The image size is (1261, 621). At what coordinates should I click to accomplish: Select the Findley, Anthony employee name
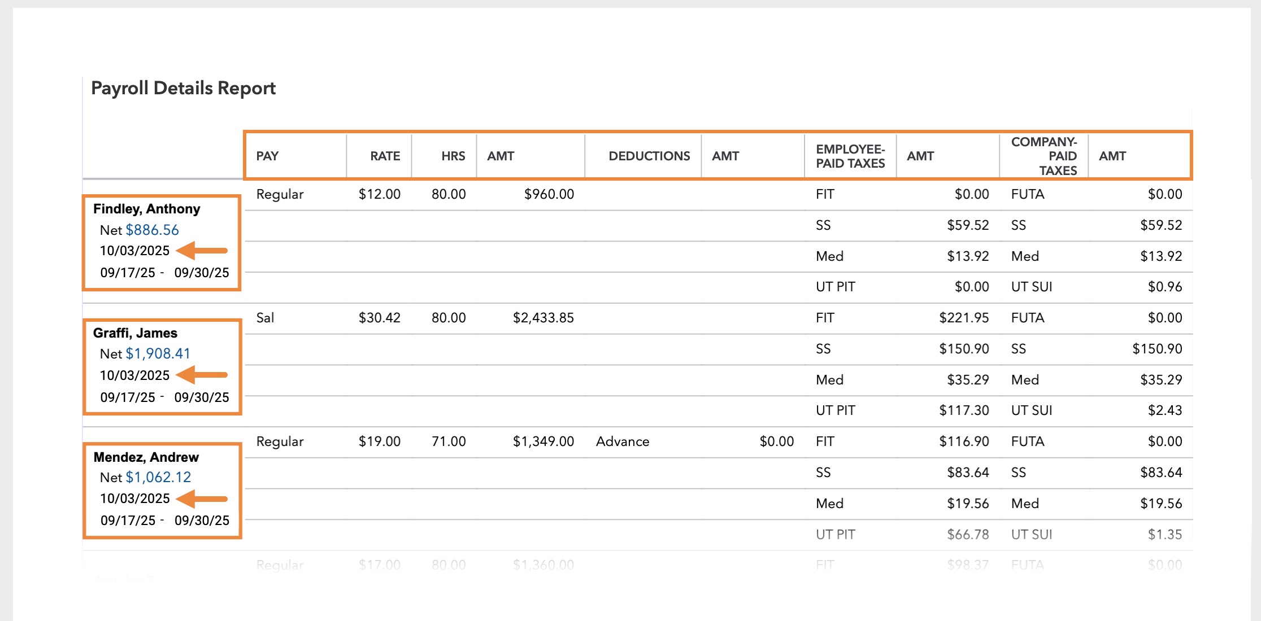(146, 209)
